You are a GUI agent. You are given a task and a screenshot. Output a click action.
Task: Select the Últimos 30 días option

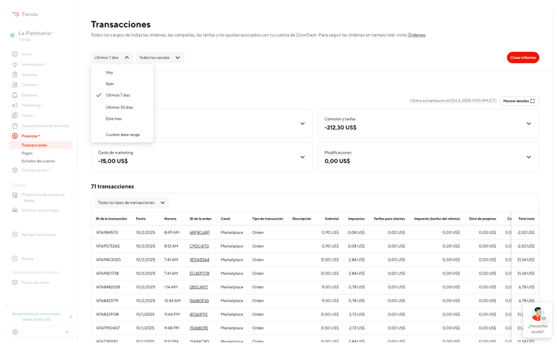[120, 106]
